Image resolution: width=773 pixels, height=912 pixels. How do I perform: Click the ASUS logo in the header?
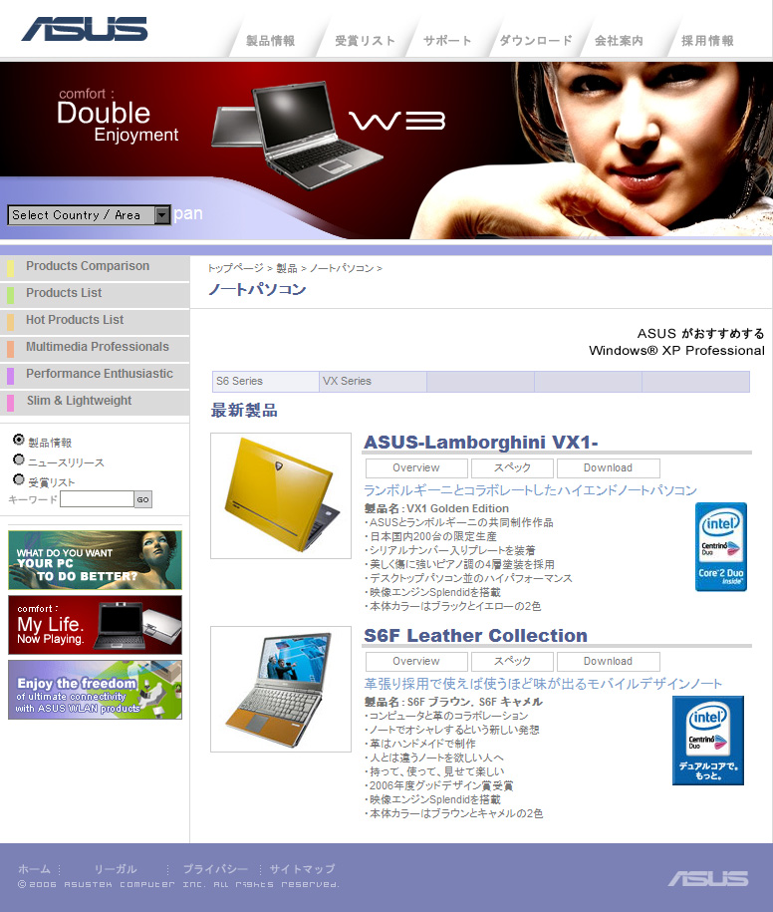tap(85, 29)
